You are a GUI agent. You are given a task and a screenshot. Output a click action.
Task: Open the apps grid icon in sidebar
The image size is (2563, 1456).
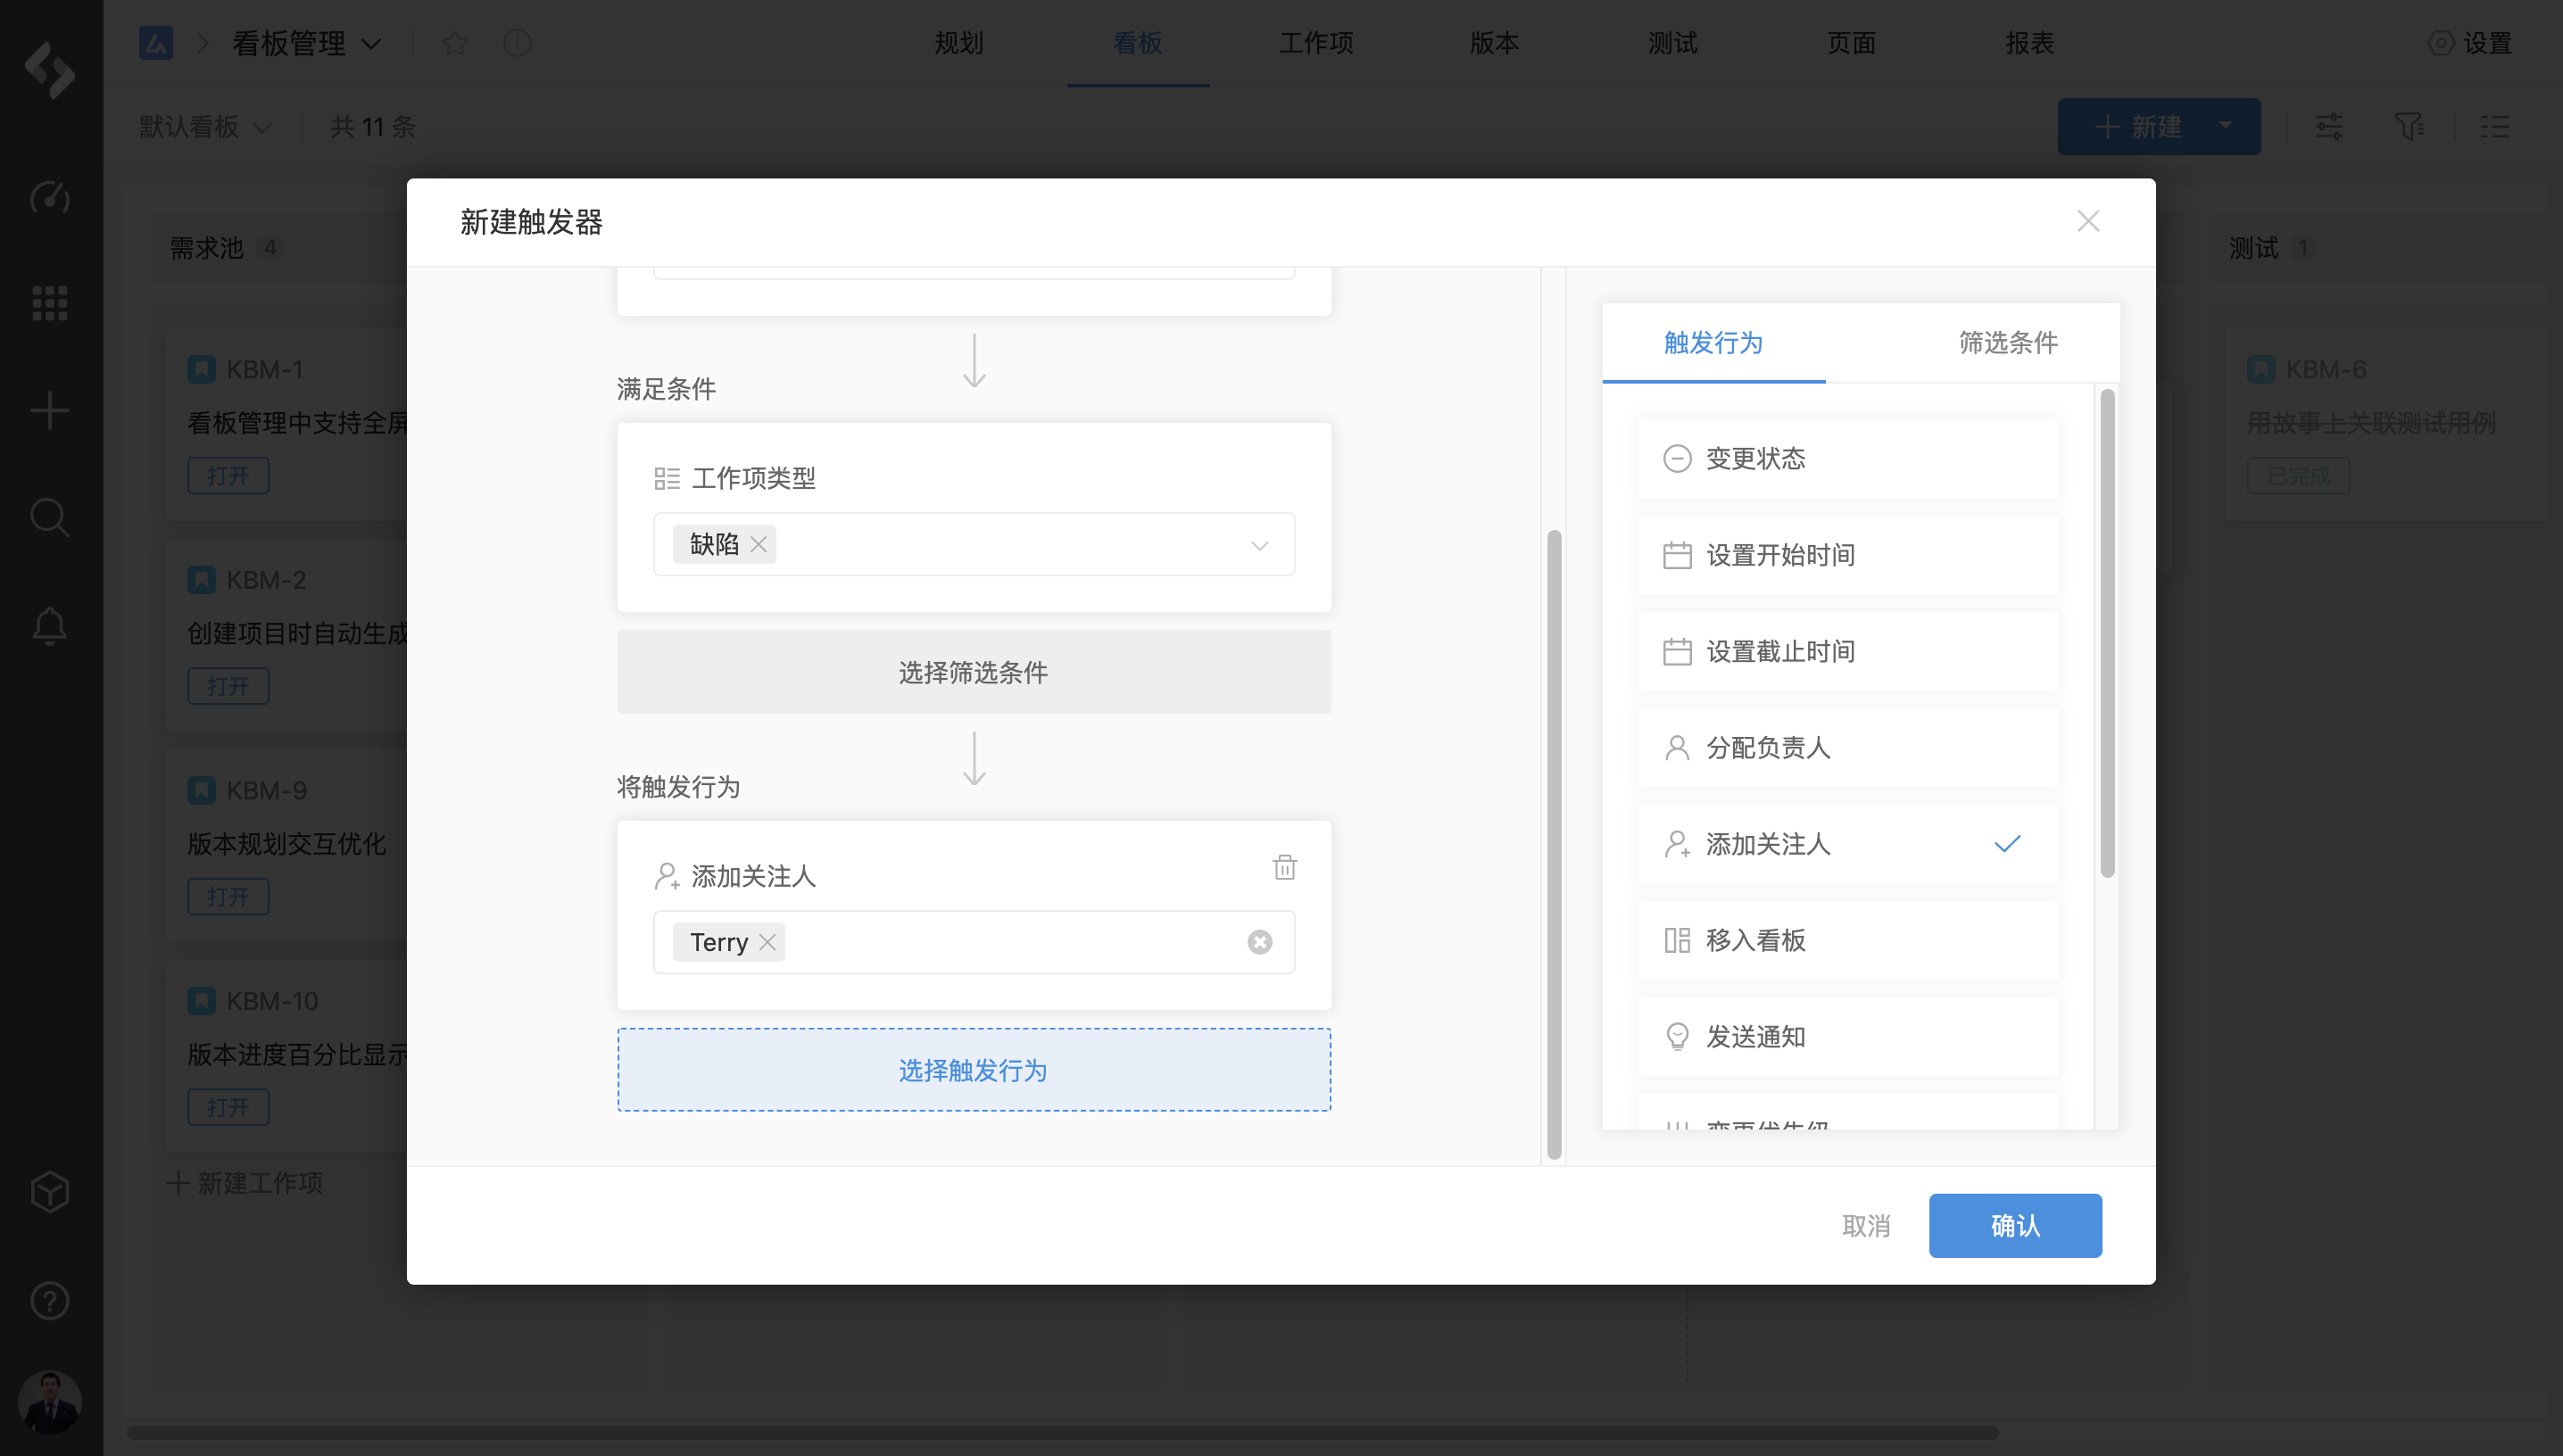point(49,303)
